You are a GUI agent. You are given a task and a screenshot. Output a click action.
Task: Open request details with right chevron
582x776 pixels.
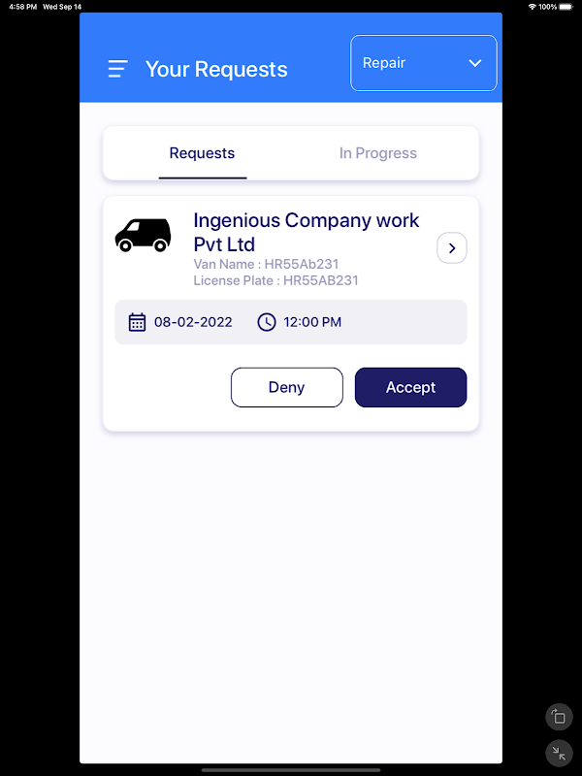[x=452, y=248]
